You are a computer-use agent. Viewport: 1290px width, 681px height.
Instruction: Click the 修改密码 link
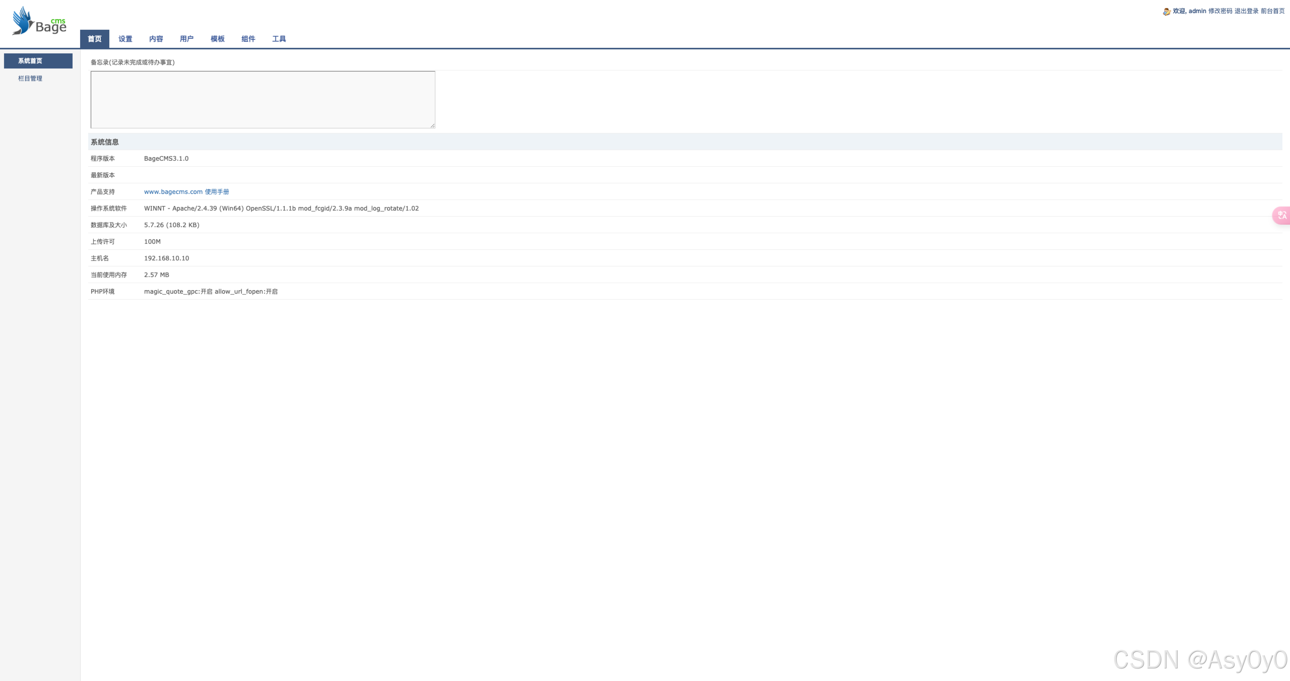(1220, 11)
